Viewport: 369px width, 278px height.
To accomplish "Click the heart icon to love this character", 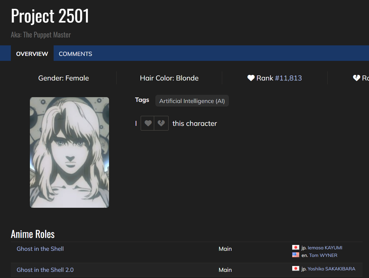I will coord(148,123).
